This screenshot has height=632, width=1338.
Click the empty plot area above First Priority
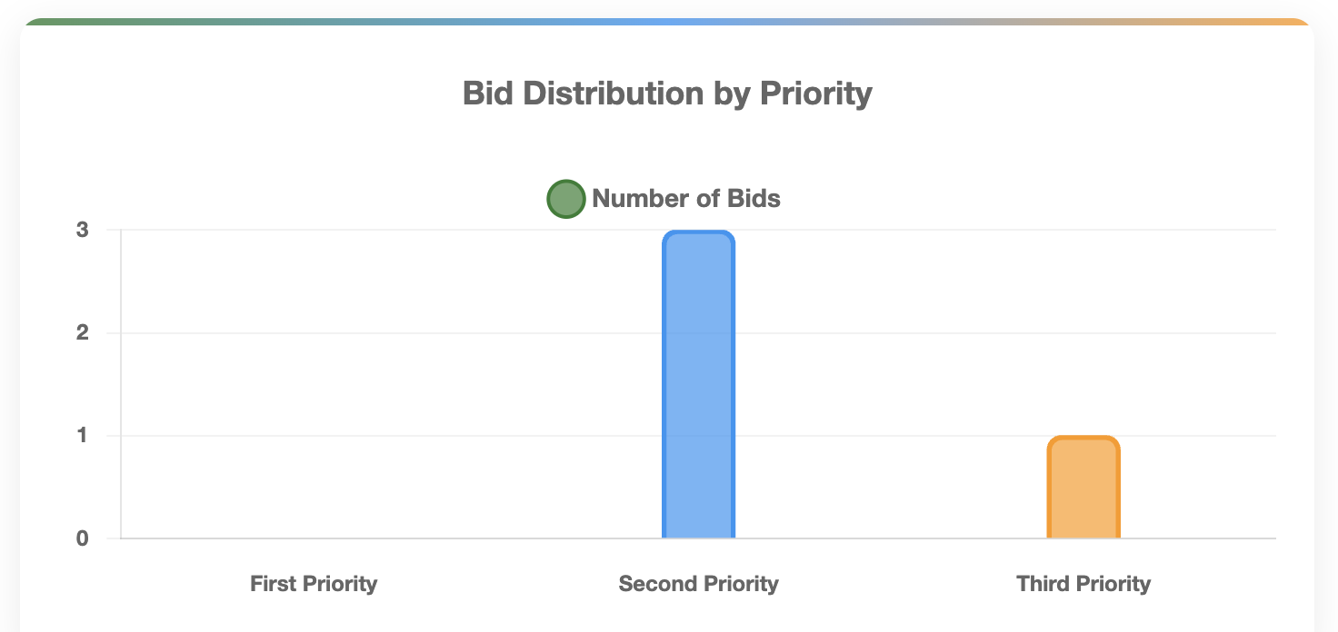[314, 381]
